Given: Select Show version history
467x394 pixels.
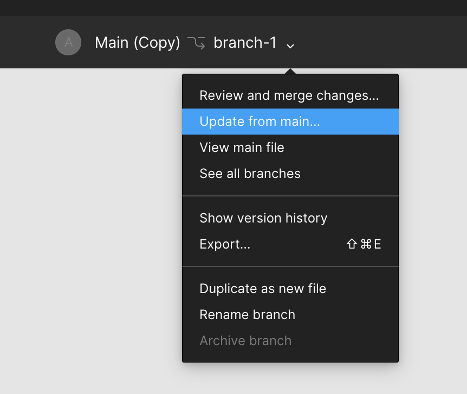Looking at the screenshot, I should [290, 218].
